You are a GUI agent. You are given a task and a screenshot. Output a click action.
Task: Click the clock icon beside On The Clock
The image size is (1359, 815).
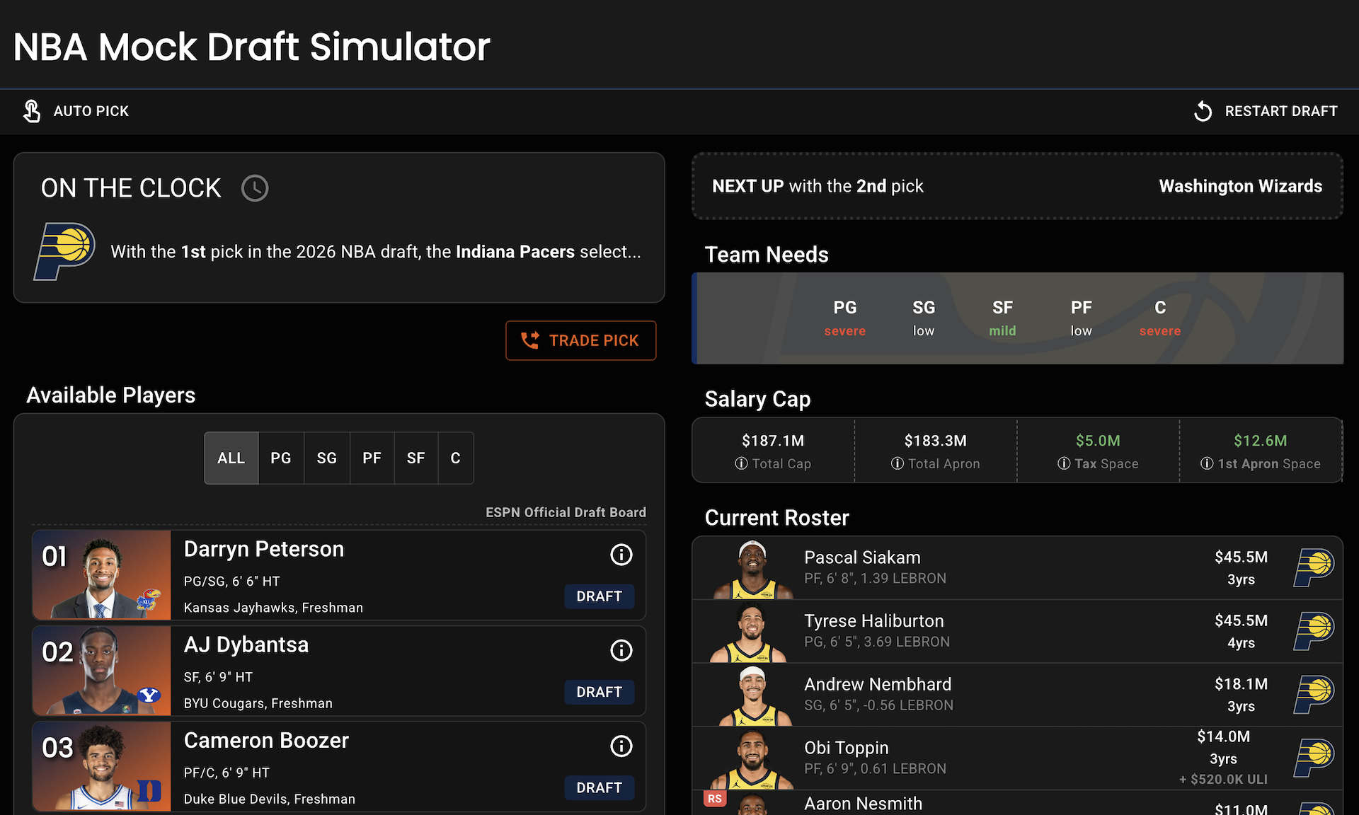point(255,188)
